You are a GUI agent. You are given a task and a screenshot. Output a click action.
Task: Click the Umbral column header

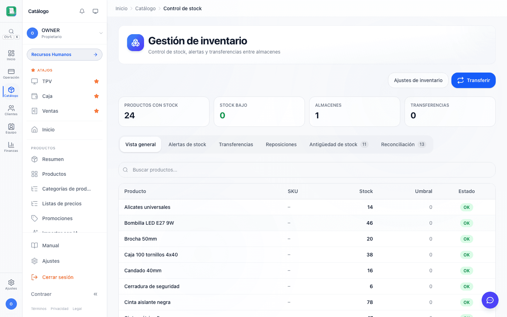[x=424, y=191]
